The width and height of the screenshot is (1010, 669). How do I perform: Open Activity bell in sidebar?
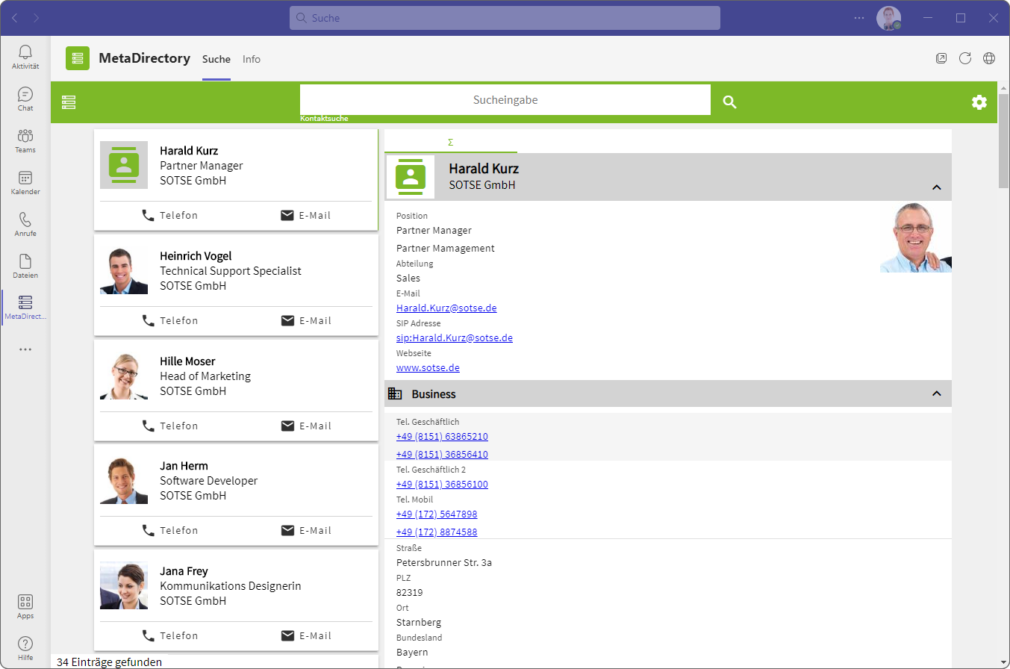(25, 57)
